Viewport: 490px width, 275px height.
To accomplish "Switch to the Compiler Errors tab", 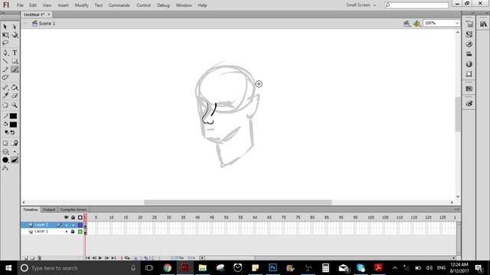I will pyautogui.click(x=73, y=209).
